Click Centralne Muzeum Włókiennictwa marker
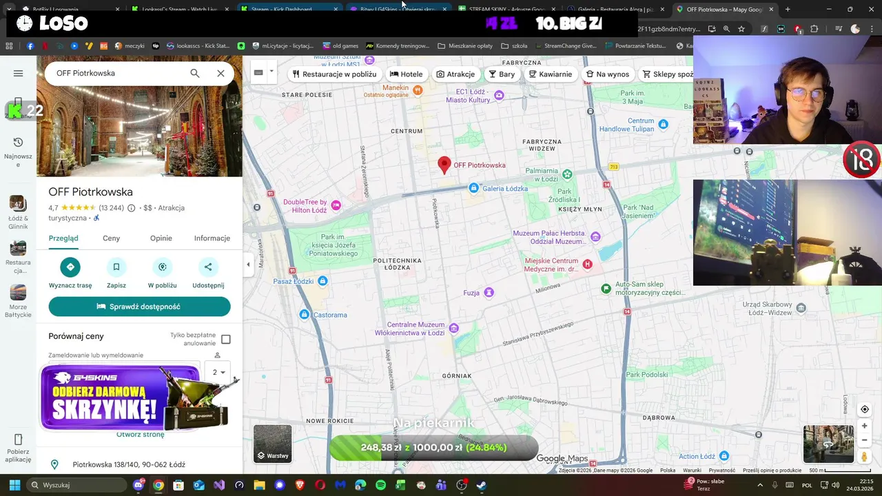Image resolution: width=882 pixels, height=496 pixels. [453, 329]
